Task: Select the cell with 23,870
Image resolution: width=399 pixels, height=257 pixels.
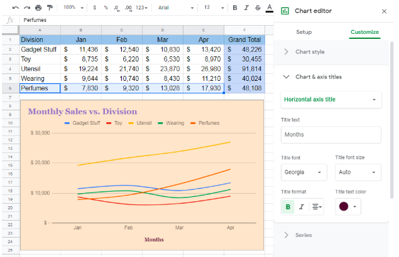Action: [163, 69]
